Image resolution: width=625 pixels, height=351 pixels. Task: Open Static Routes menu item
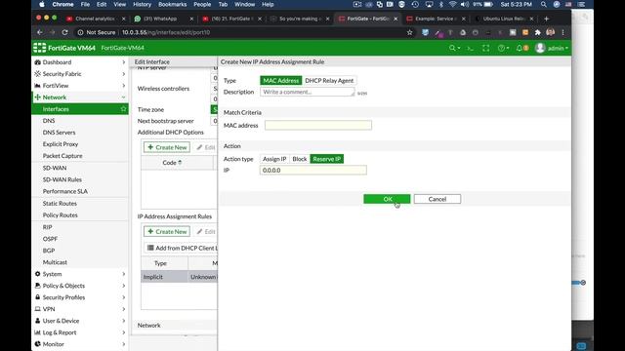pos(60,203)
